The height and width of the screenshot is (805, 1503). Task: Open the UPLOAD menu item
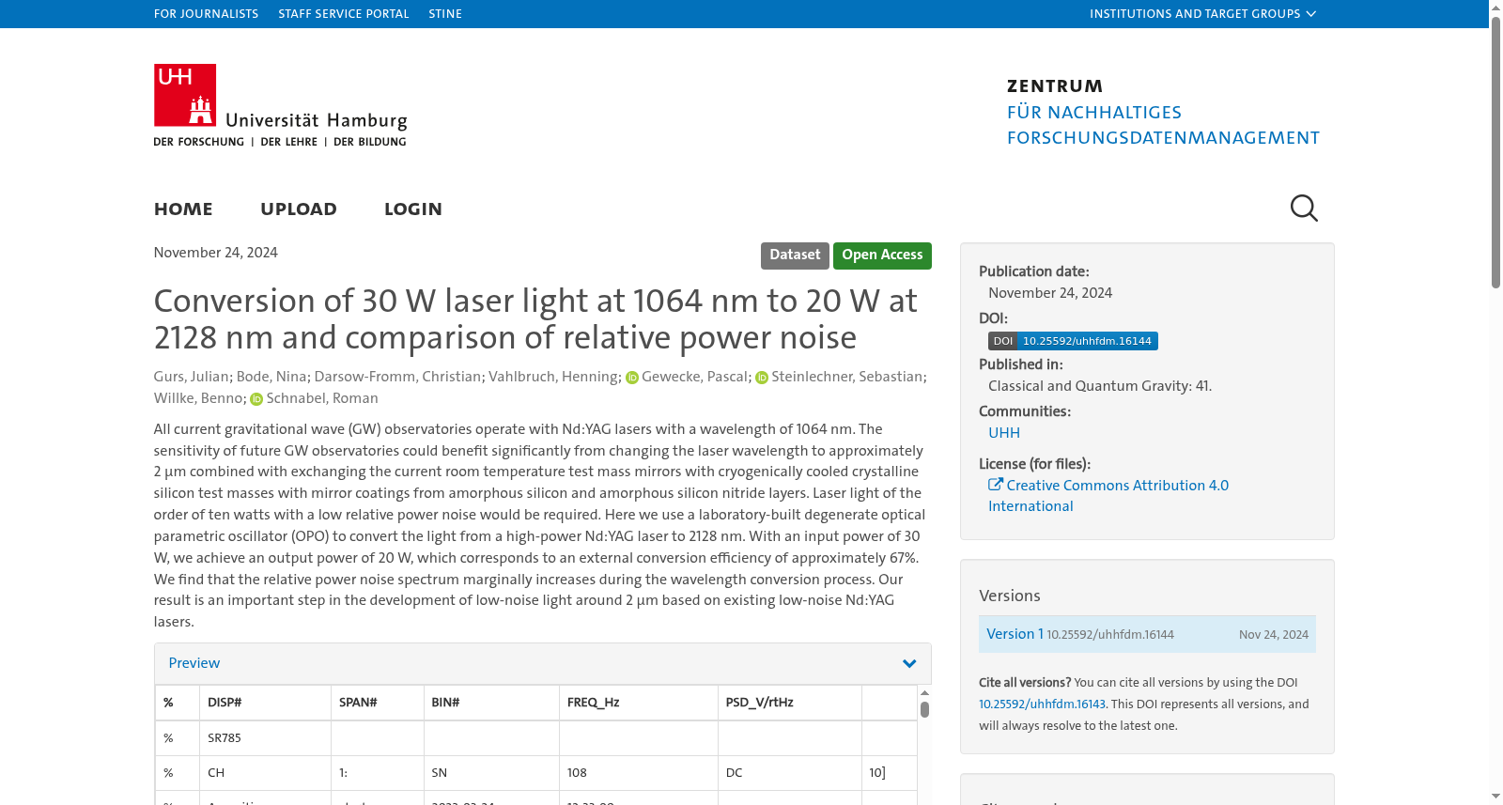click(x=299, y=209)
